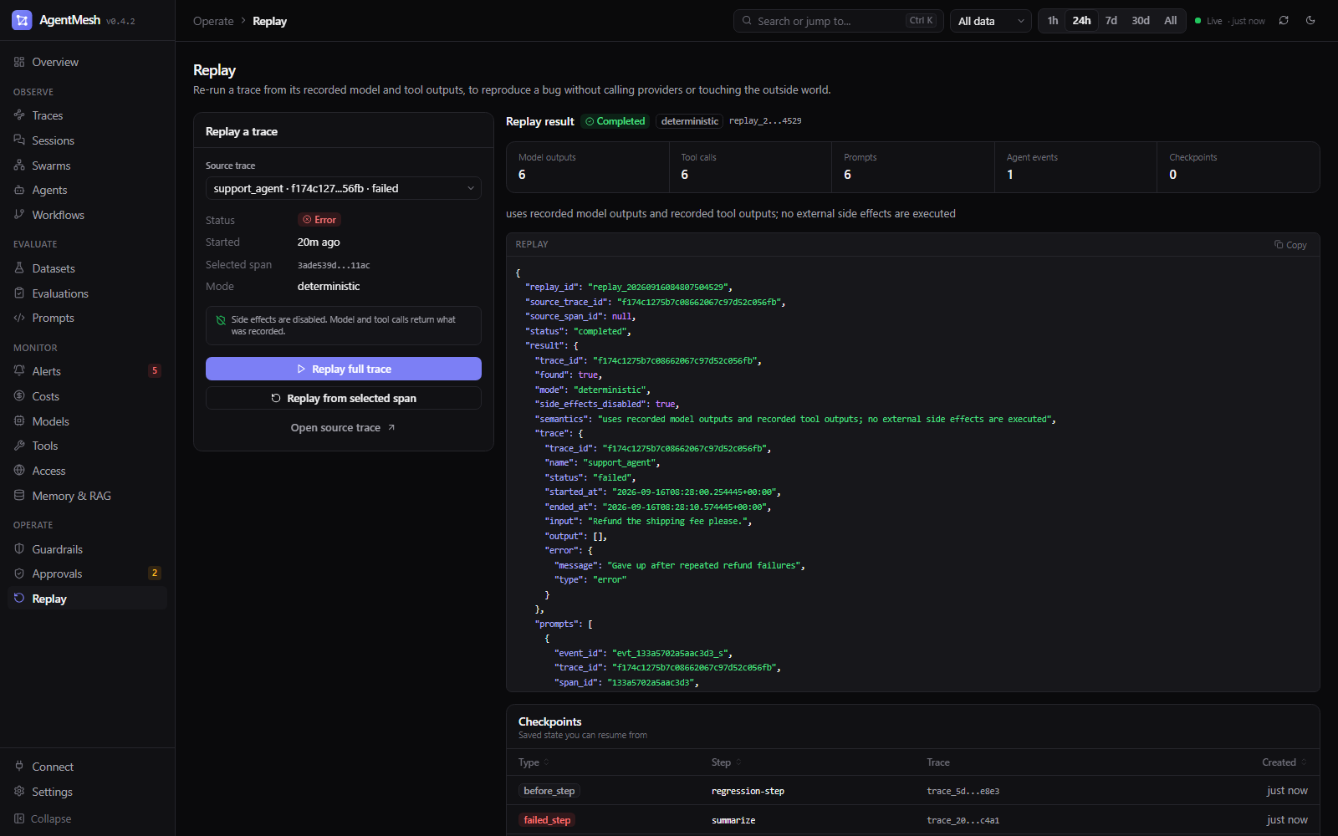Focus the Search or jump to field
The height and width of the screenshot is (836, 1338).
[839, 21]
